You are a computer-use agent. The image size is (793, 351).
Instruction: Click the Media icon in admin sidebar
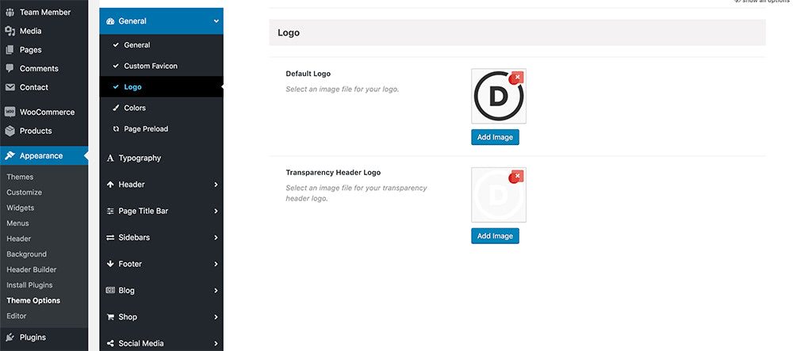pos(10,31)
